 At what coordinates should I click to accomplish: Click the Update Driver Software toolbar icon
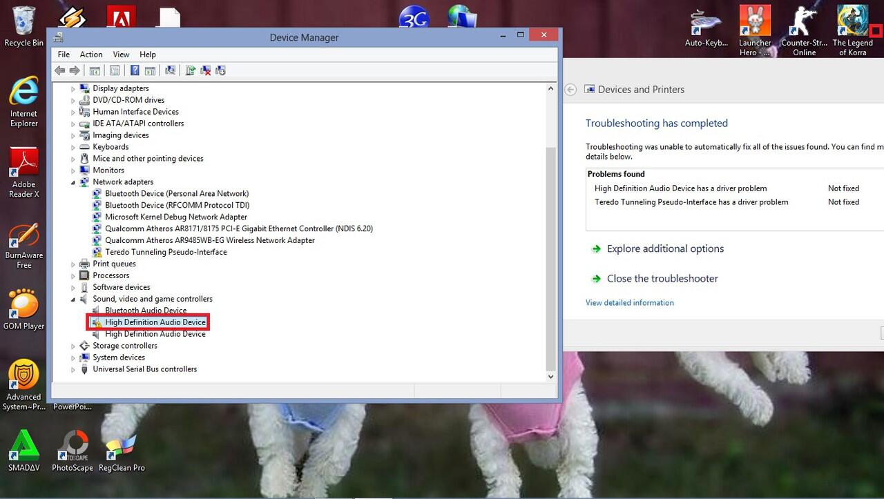click(x=190, y=70)
